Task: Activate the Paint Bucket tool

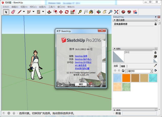Action: point(91,12)
